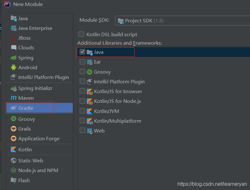The width and height of the screenshot is (250, 190).
Task: Check the Web framework checkbox
Action: click(82, 130)
